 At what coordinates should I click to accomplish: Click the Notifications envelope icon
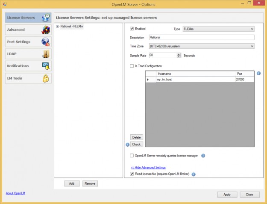46,66
